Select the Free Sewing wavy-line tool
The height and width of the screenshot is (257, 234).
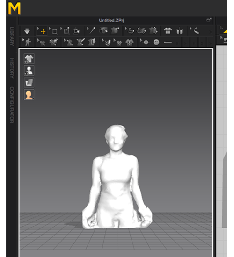pos(141,31)
